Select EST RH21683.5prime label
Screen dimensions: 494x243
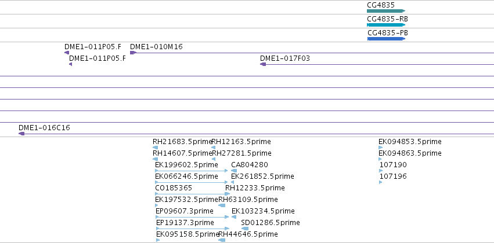pyautogui.click(x=182, y=142)
